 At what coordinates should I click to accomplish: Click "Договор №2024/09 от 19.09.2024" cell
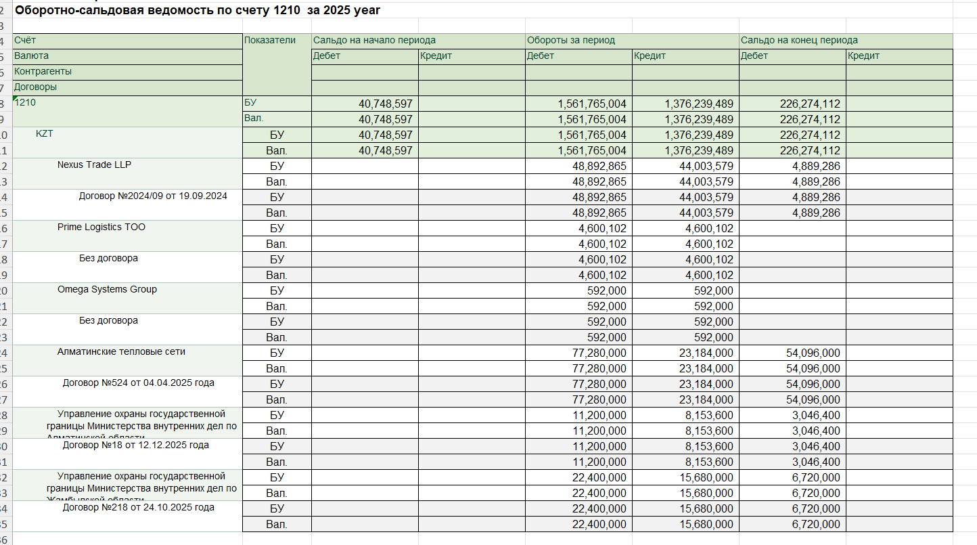128,204
